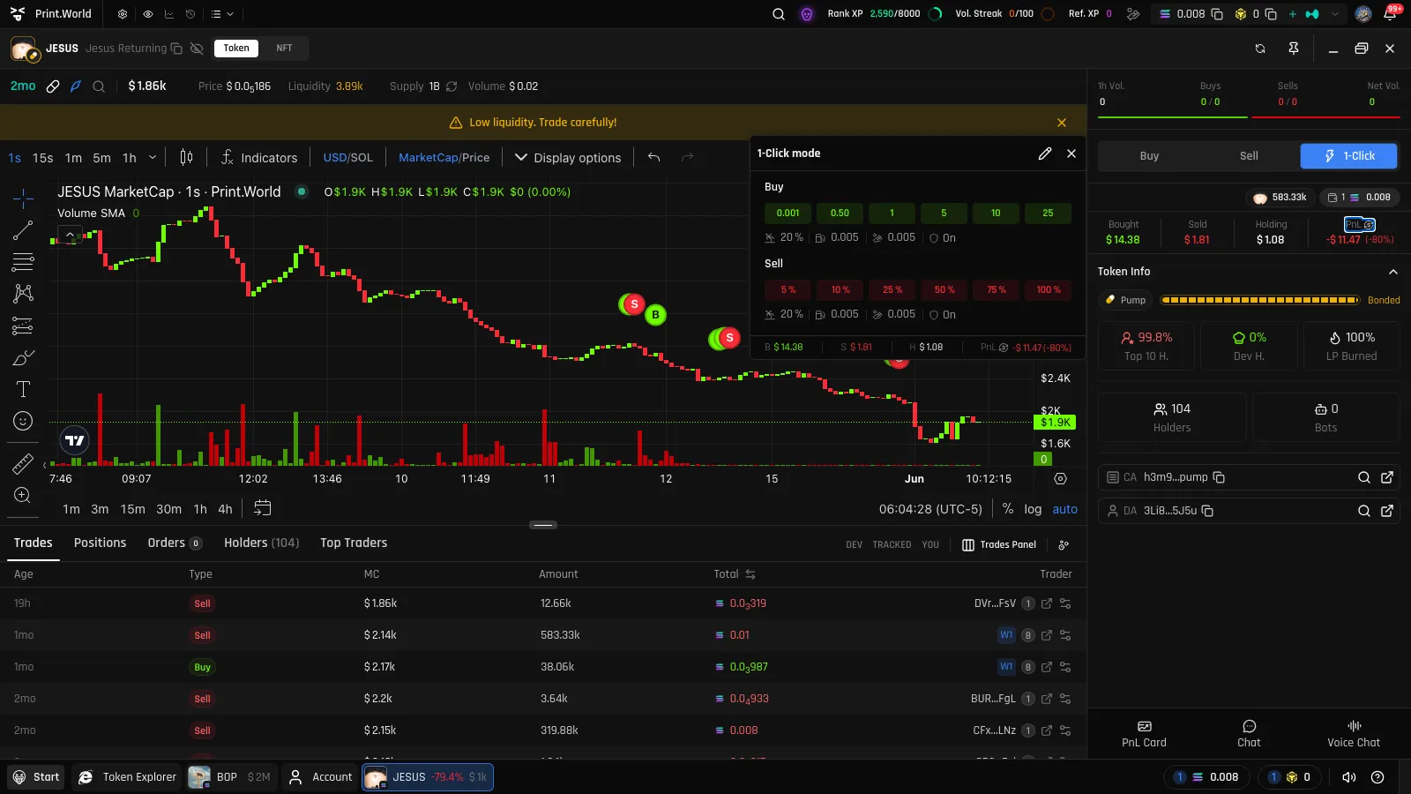
Task: Open the Trades Panel
Action: [998, 545]
